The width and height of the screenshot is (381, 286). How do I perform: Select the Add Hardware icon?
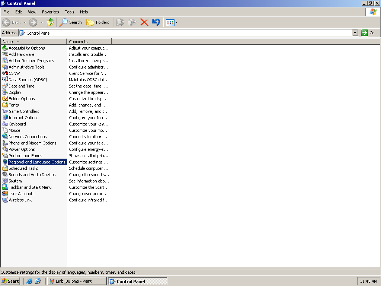tap(5, 54)
